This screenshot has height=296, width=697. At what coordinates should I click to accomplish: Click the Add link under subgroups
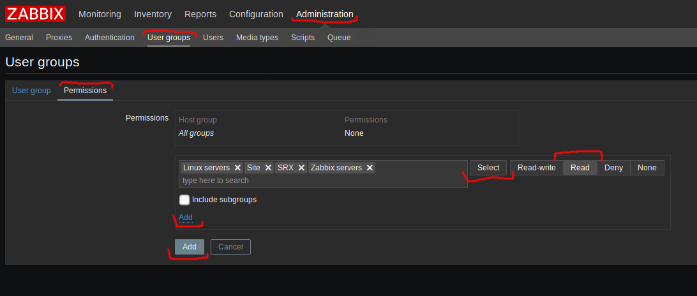(x=185, y=218)
